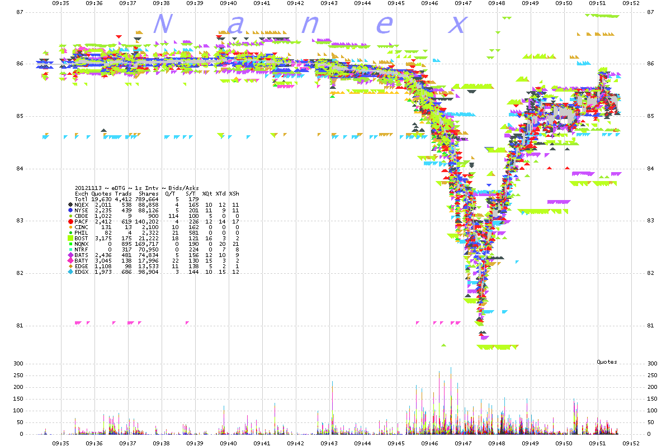Click the '84' price label on the right axis
This screenshot has height=447, width=671.
point(650,169)
